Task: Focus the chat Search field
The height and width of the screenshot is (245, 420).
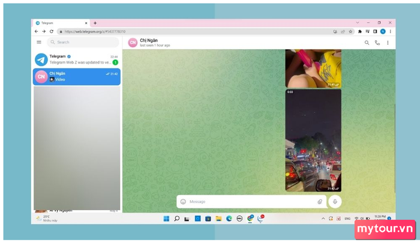Action: tap(83, 43)
